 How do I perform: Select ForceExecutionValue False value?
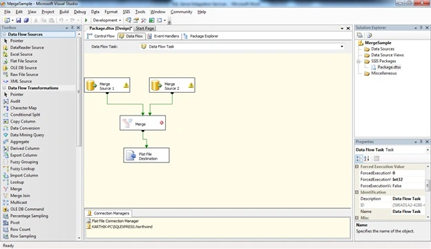[x=408, y=186]
